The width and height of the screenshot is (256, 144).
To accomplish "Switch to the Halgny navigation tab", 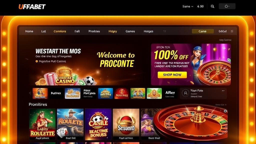I will coord(113,31).
